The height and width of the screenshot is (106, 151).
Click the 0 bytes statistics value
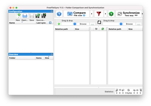pos(128,93)
